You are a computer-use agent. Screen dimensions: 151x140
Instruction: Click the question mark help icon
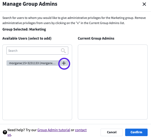5,132
